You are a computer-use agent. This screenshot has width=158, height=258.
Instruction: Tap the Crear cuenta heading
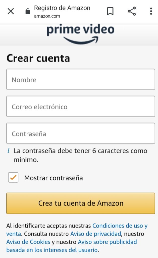(x=38, y=58)
